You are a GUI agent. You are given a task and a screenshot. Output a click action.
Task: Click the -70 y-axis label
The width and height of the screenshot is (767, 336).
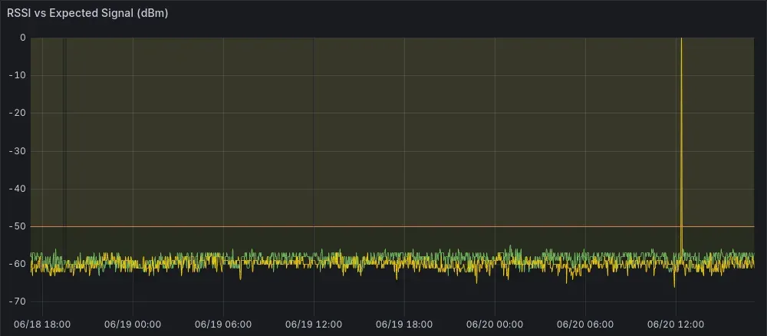(18, 301)
